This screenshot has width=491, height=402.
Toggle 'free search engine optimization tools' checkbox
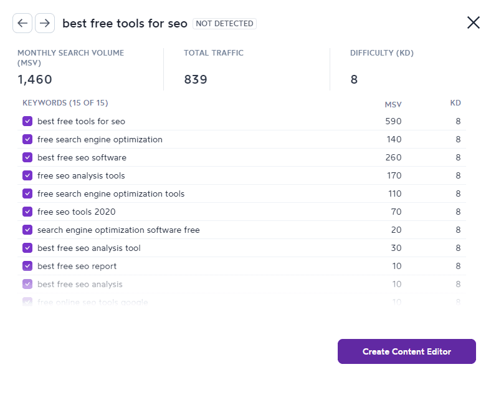[27, 194]
